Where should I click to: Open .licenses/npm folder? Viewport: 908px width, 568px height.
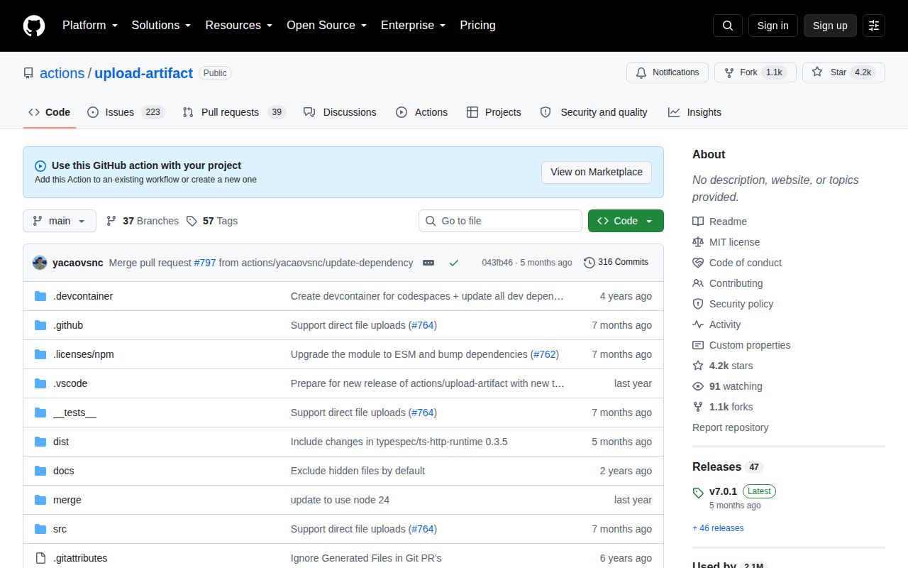84,354
